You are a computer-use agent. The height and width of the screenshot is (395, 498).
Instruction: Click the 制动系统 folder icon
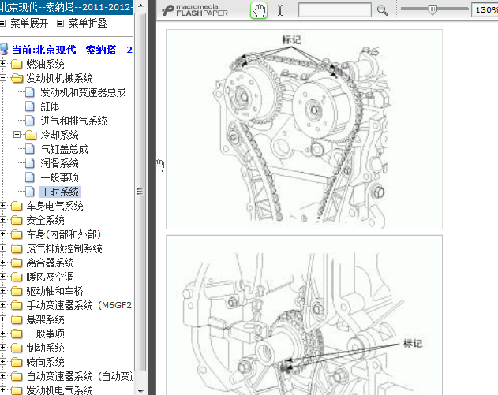pos(17,348)
